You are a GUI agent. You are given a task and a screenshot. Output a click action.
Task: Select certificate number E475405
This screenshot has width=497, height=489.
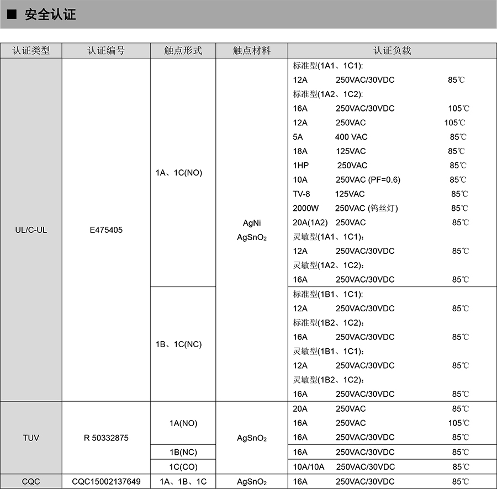(106, 230)
